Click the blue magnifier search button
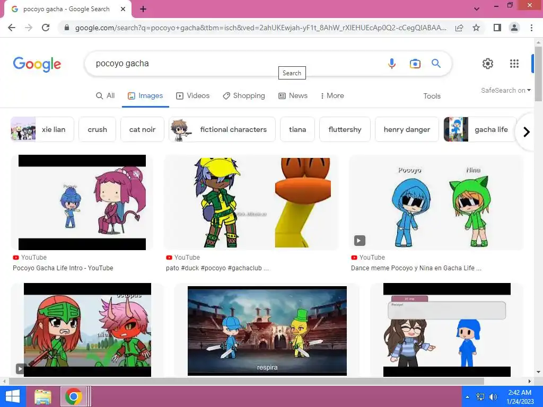Viewport: 543px width, 407px height. click(x=436, y=64)
